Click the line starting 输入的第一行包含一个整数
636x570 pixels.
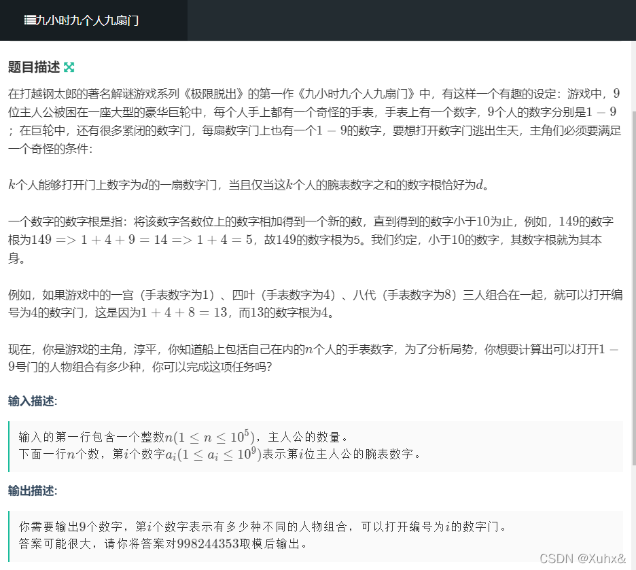pos(183,437)
